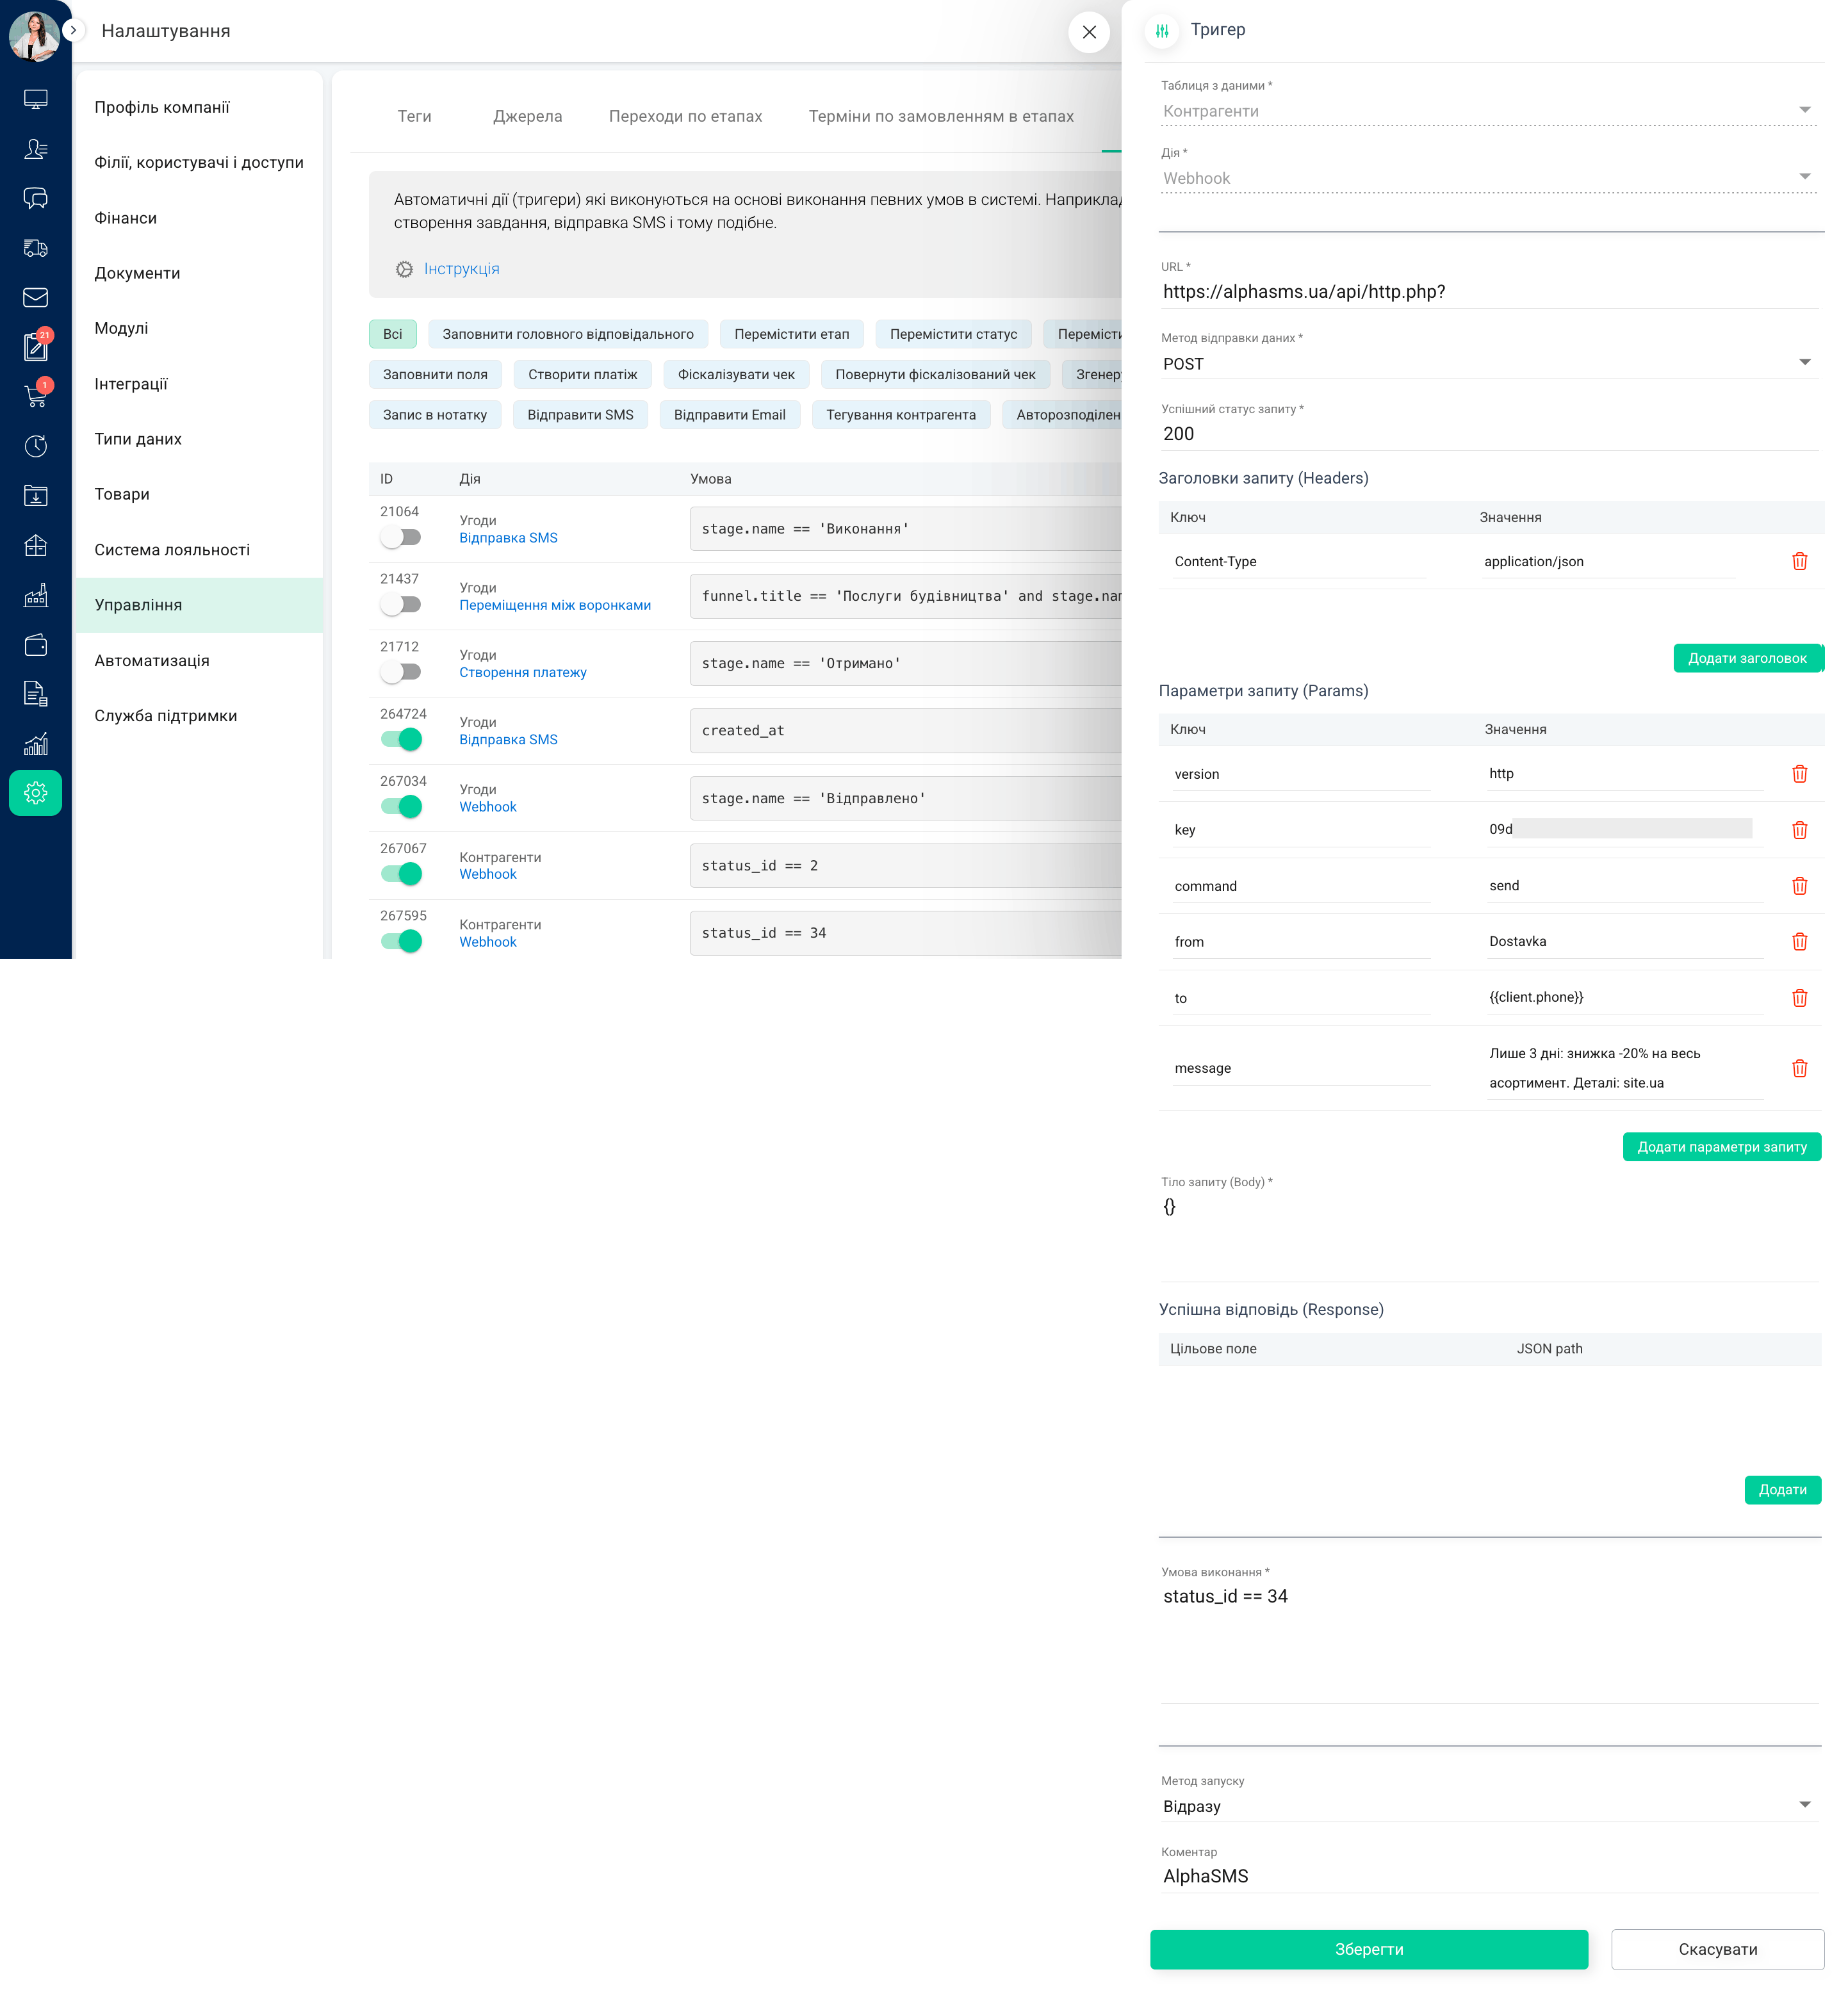1848x1990 pixels.
Task: Select the clock history icon in sidebar
Action: pos(36,446)
